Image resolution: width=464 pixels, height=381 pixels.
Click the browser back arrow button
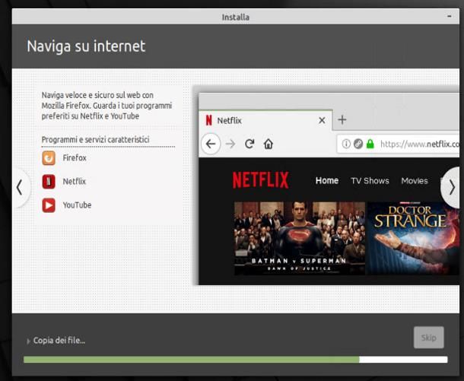tap(211, 144)
